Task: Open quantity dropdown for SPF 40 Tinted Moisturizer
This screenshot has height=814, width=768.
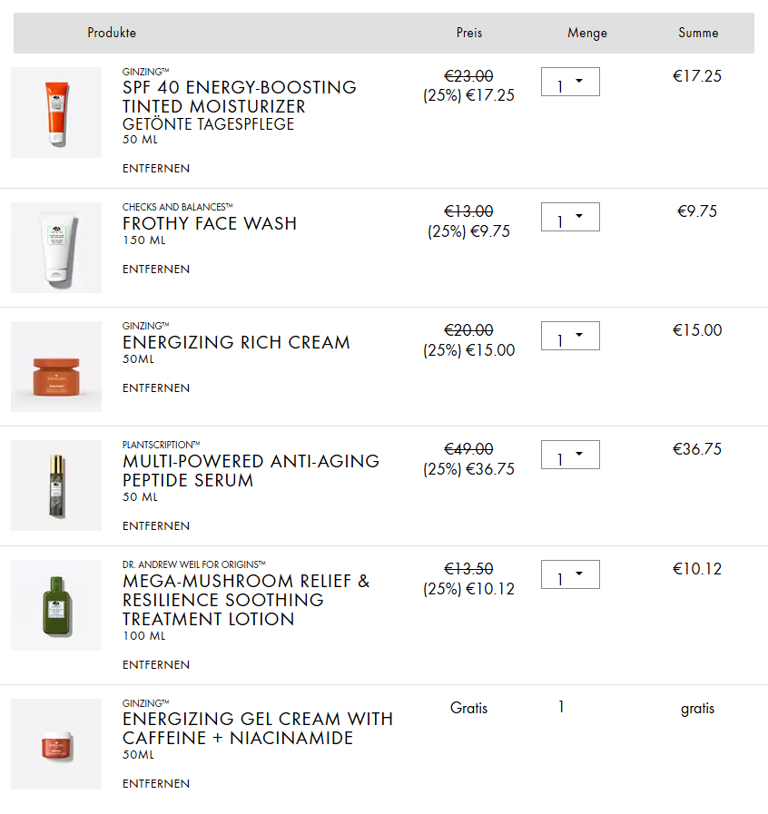Action: (570, 83)
